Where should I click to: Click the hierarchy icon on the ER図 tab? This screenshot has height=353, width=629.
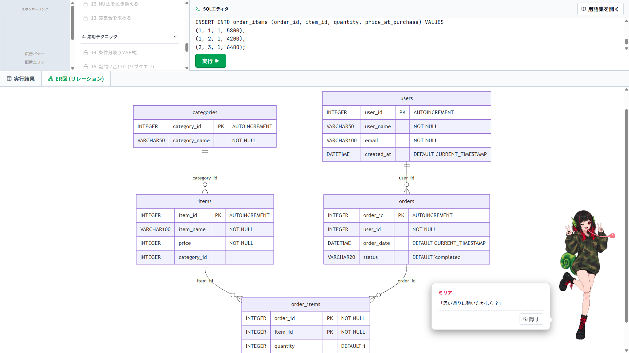coord(51,79)
